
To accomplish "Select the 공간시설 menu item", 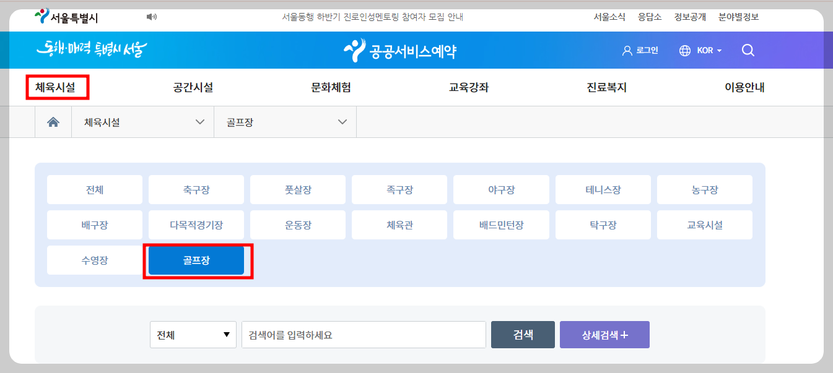I will point(193,87).
